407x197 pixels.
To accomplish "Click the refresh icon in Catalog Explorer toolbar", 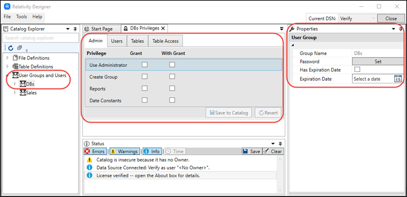I will 11,48.
